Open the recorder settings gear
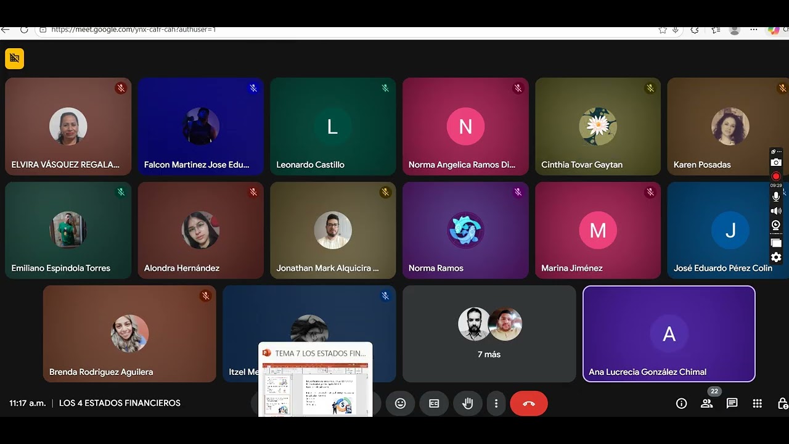The image size is (789, 444). click(776, 257)
